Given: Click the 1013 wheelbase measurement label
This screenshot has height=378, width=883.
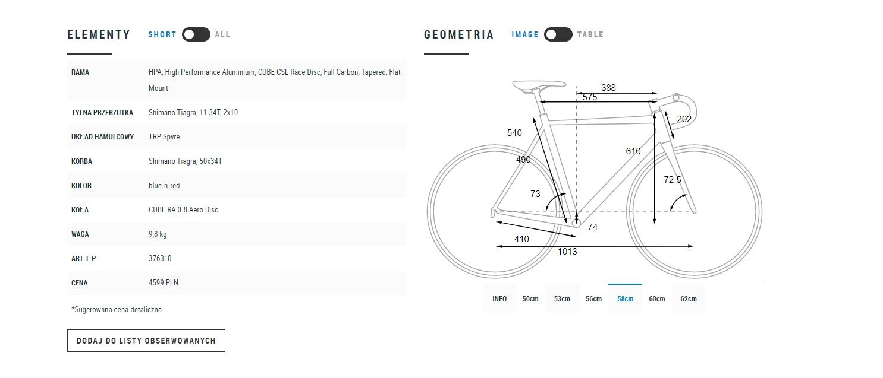Looking at the screenshot, I should [567, 252].
